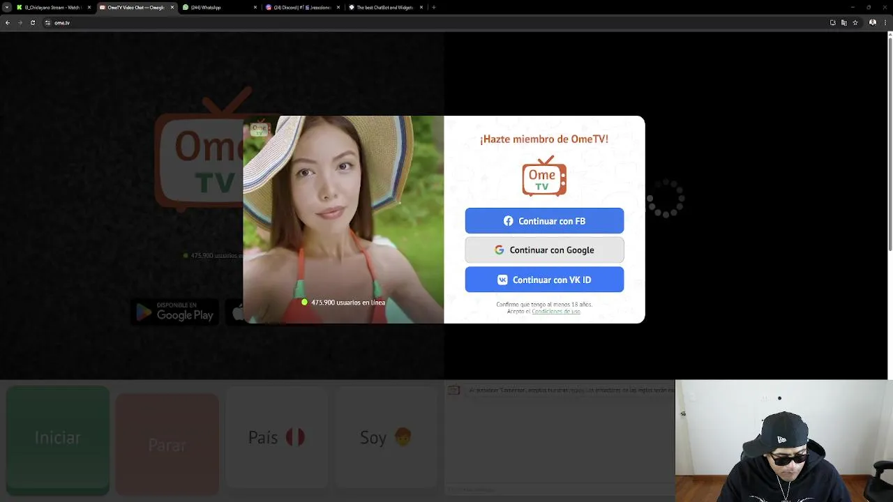The height and width of the screenshot is (502, 893).
Task: Click the small OmeTV watermark on the video
Action: pos(260,128)
